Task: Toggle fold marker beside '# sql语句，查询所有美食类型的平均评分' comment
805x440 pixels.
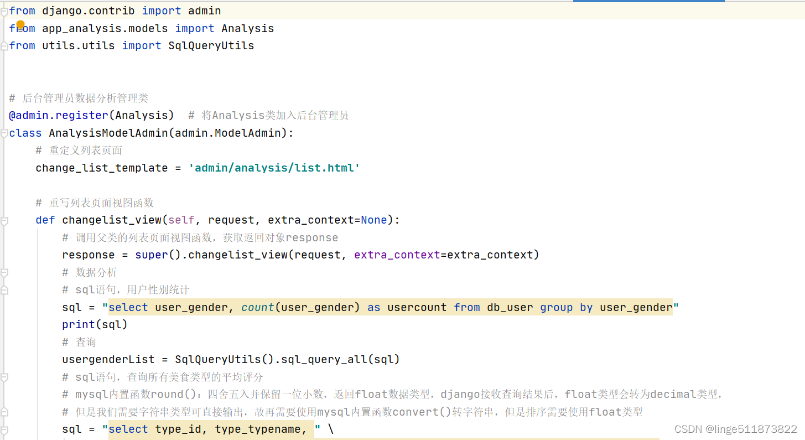Action: [x=4, y=377]
